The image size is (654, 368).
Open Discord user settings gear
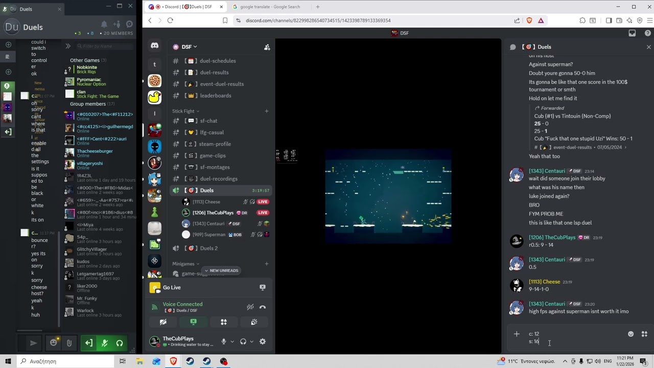263,341
